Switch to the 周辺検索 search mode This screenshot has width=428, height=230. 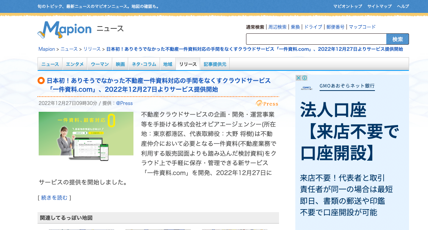coord(277,27)
